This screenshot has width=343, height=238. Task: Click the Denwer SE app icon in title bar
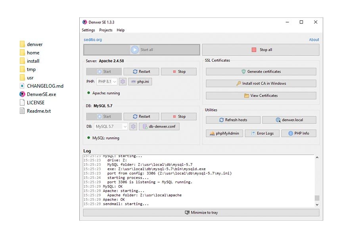[x=84, y=22]
